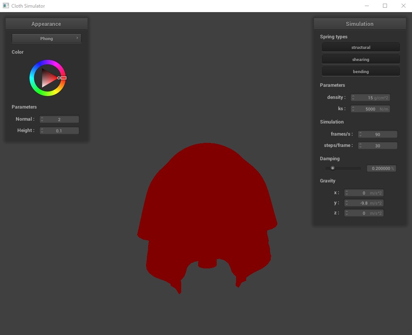412x335 pixels.
Task: Toggle the bending spring type
Action: 361,71
